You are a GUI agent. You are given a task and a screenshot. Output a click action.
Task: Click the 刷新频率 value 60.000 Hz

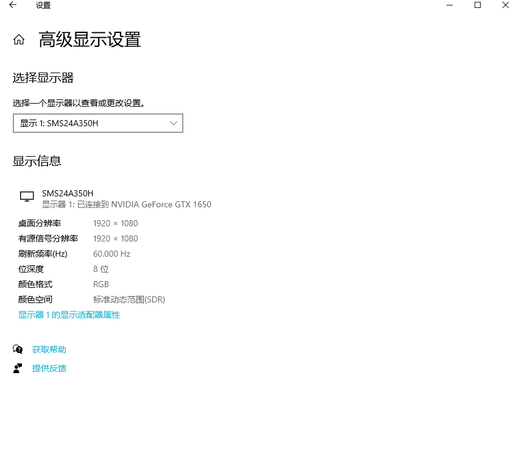(x=111, y=254)
